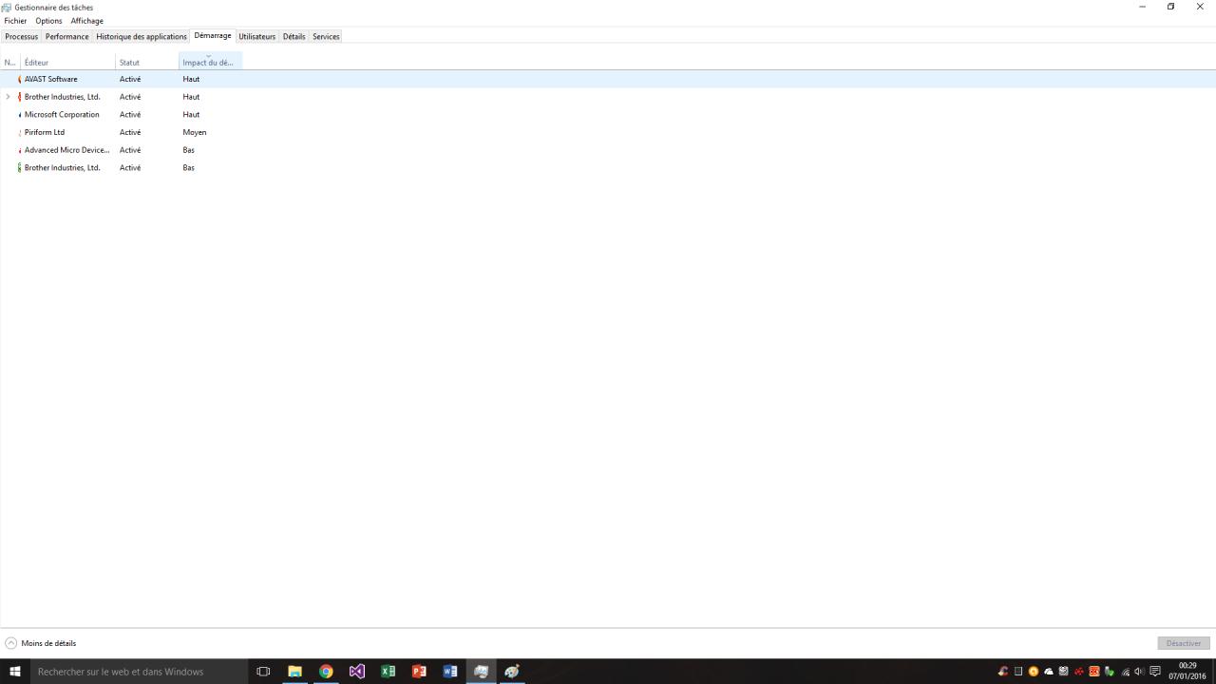Viewport: 1216px width, 684px height.
Task: Sort by the Éditeur column header
Action: coord(67,62)
